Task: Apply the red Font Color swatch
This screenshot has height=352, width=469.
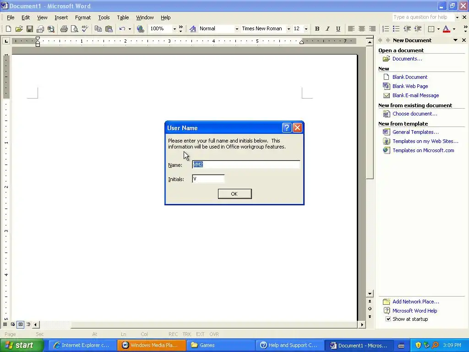Action: click(x=446, y=29)
